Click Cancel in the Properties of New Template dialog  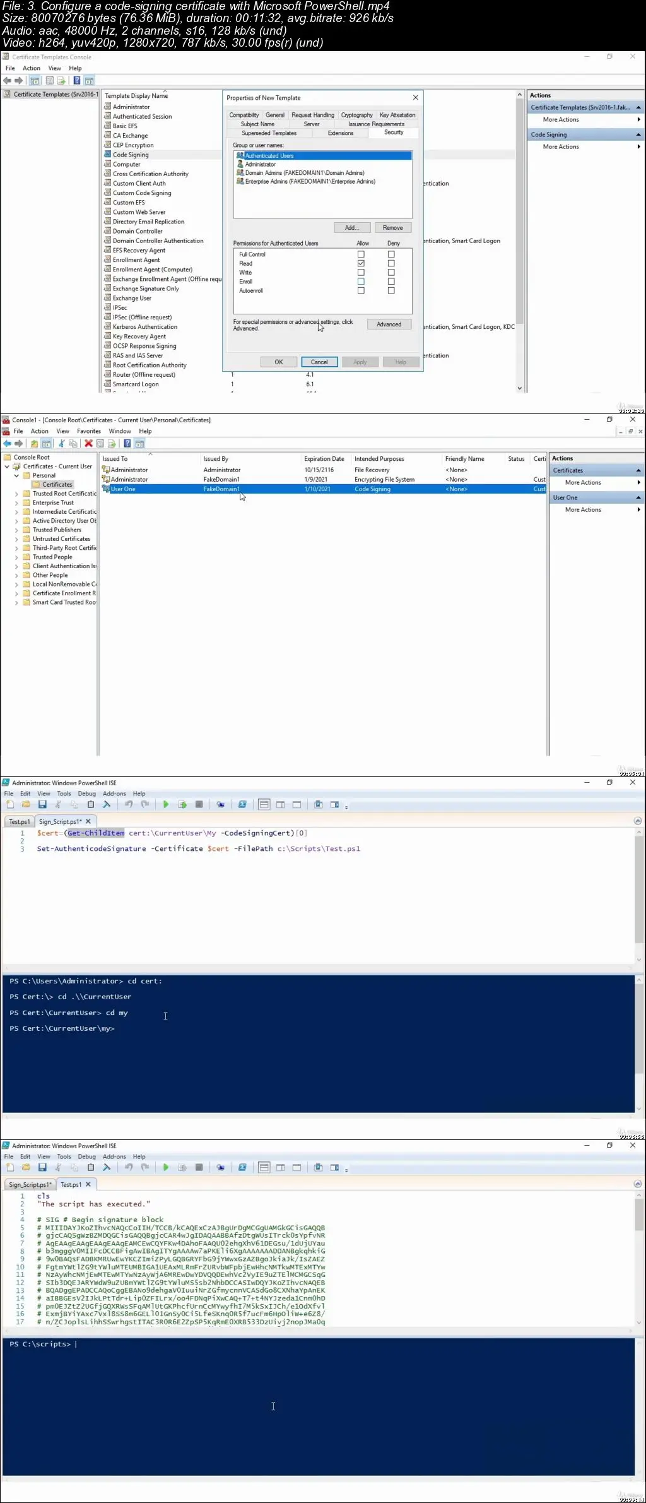tap(319, 362)
